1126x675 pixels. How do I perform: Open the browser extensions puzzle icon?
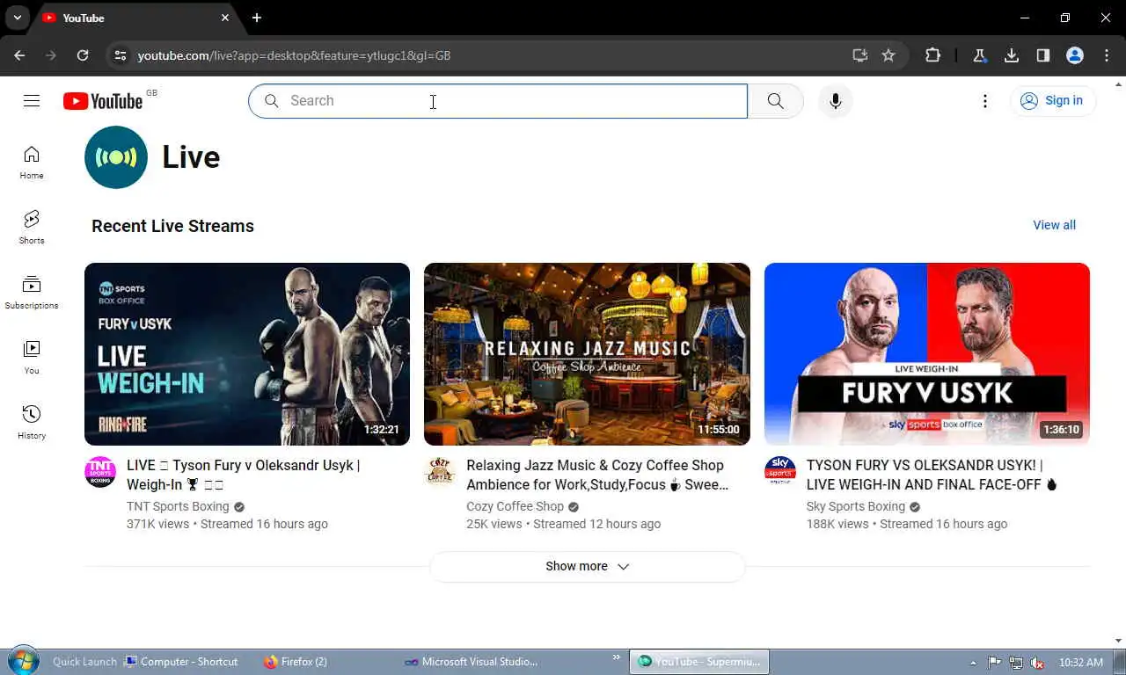tap(932, 55)
